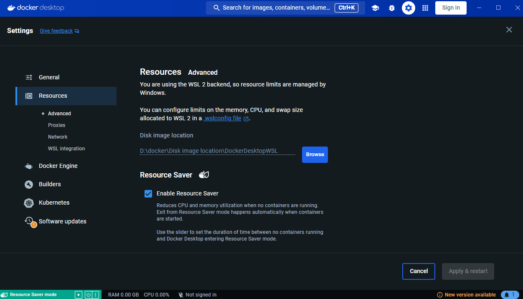The height and width of the screenshot is (299, 523).
Task: Open the WSL integration sub-item
Action: tap(66, 149)
